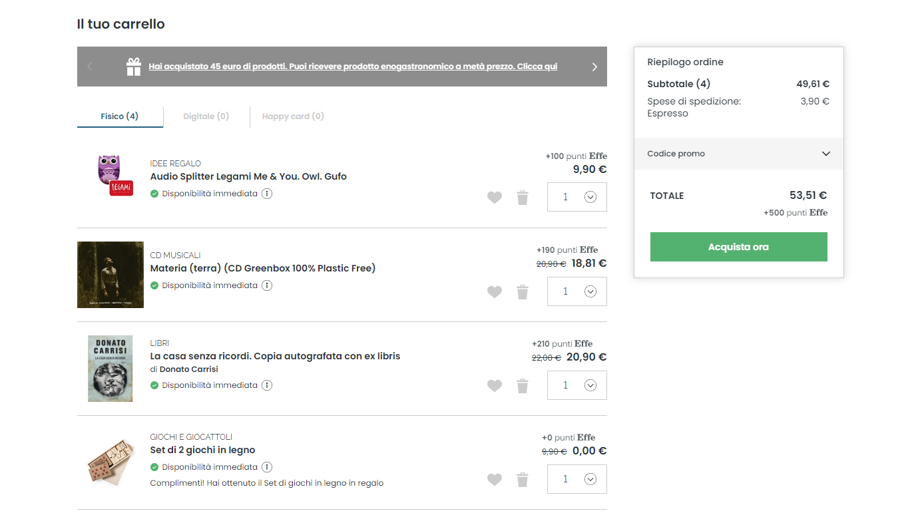Screen dimensions: 920x521
Task: Trash the La casa senza ricordi item
Action: click(x=523, y=385)
